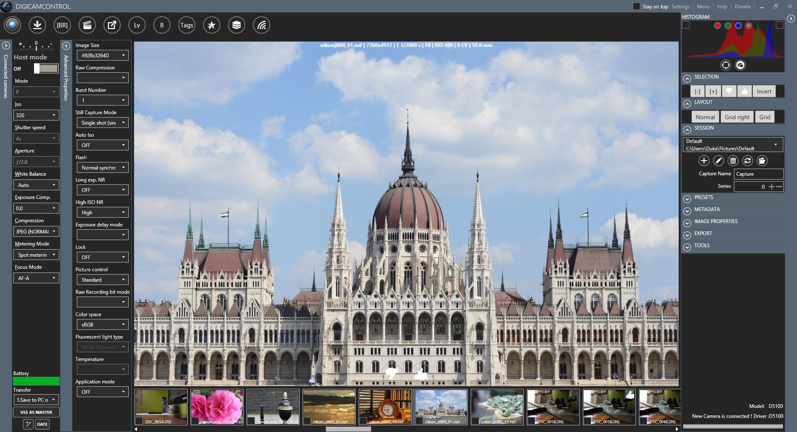Open the Tags toolbar icon
The height and width of the screenshot is (432, 797).
187,25
